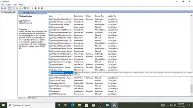Viewport: 193px width, 108px height.
Task: Open the Windows Start menu
Action: point(3,105)
